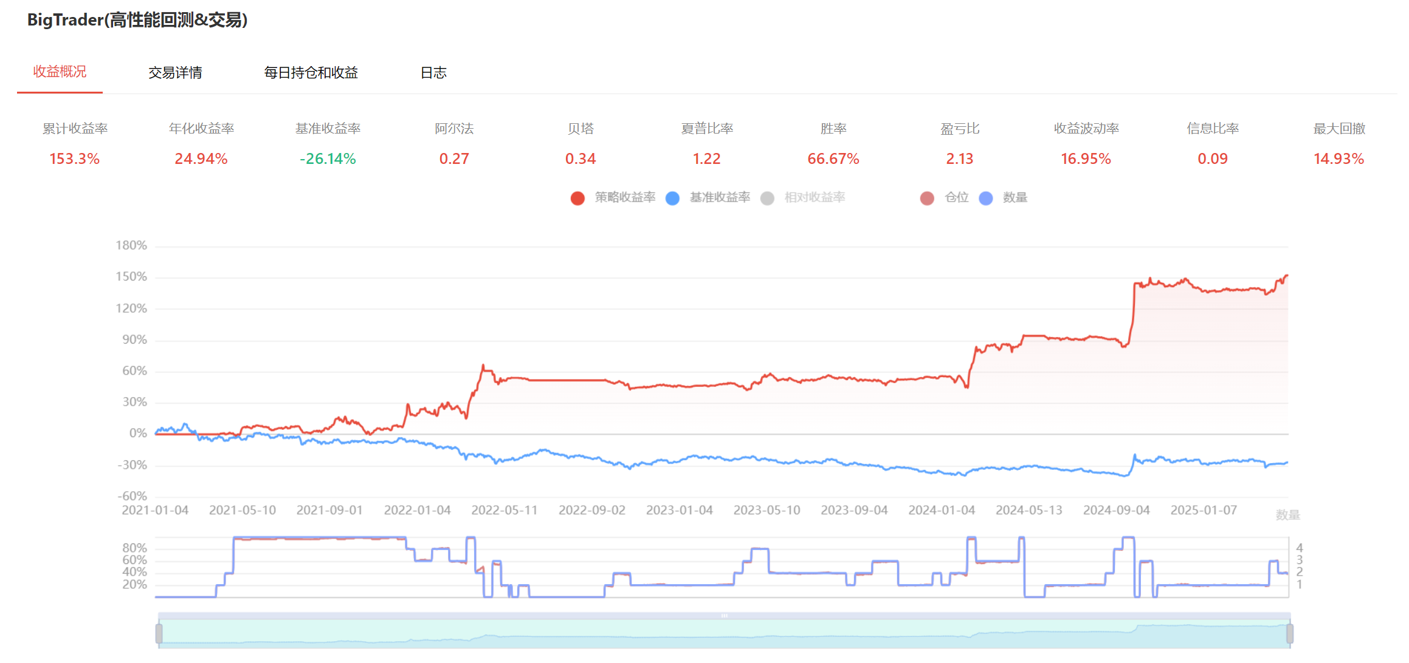The width and height of the screenshot is (1409, 663).
Task: Click the 最大回撤 value 14.93%
Action: (x=1338, y=158)
